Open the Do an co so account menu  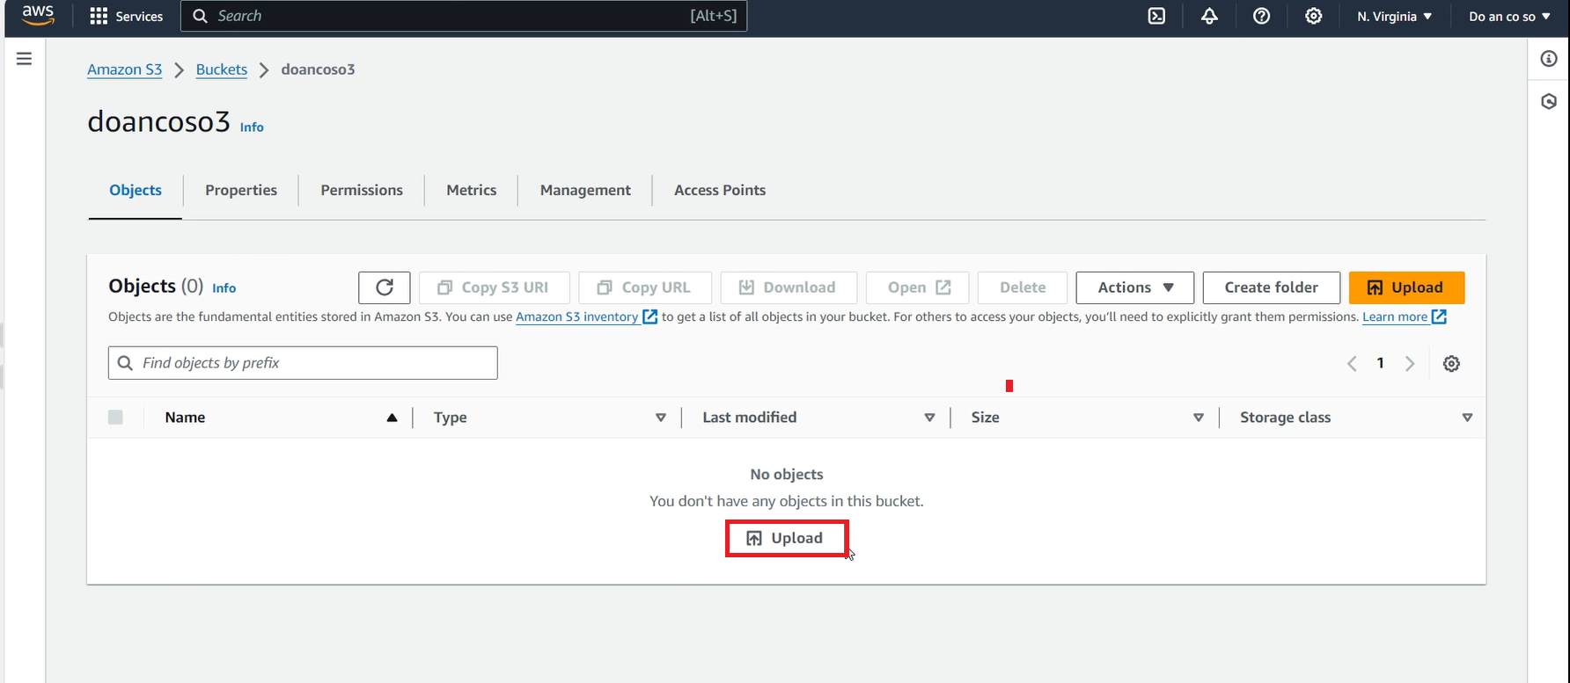1509,17
